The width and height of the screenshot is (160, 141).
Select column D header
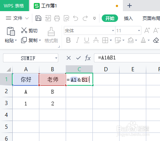[106, 69]
